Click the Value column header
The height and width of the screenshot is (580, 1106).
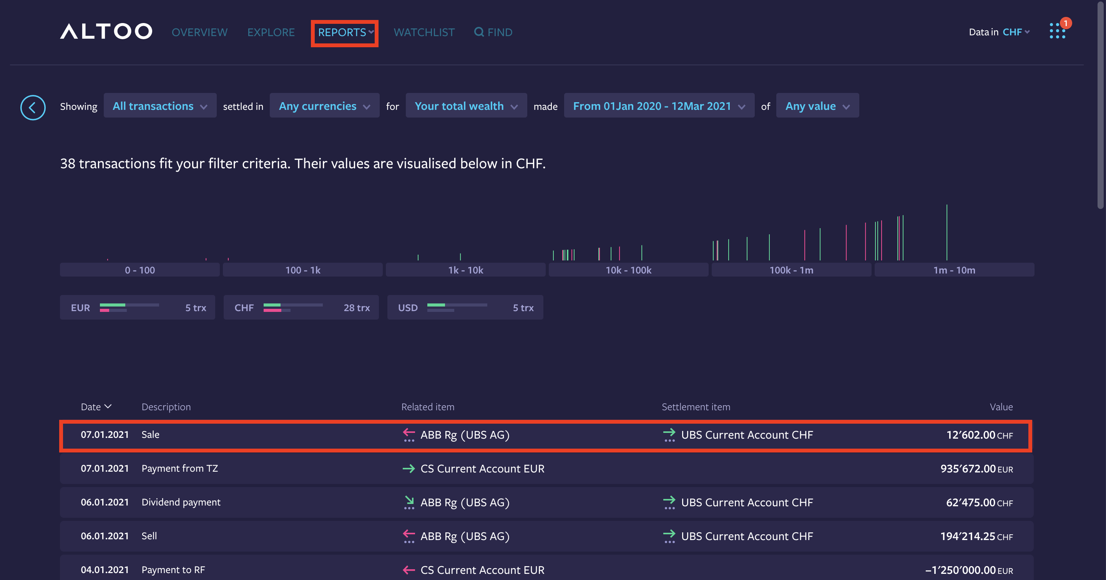[1001, 407]
